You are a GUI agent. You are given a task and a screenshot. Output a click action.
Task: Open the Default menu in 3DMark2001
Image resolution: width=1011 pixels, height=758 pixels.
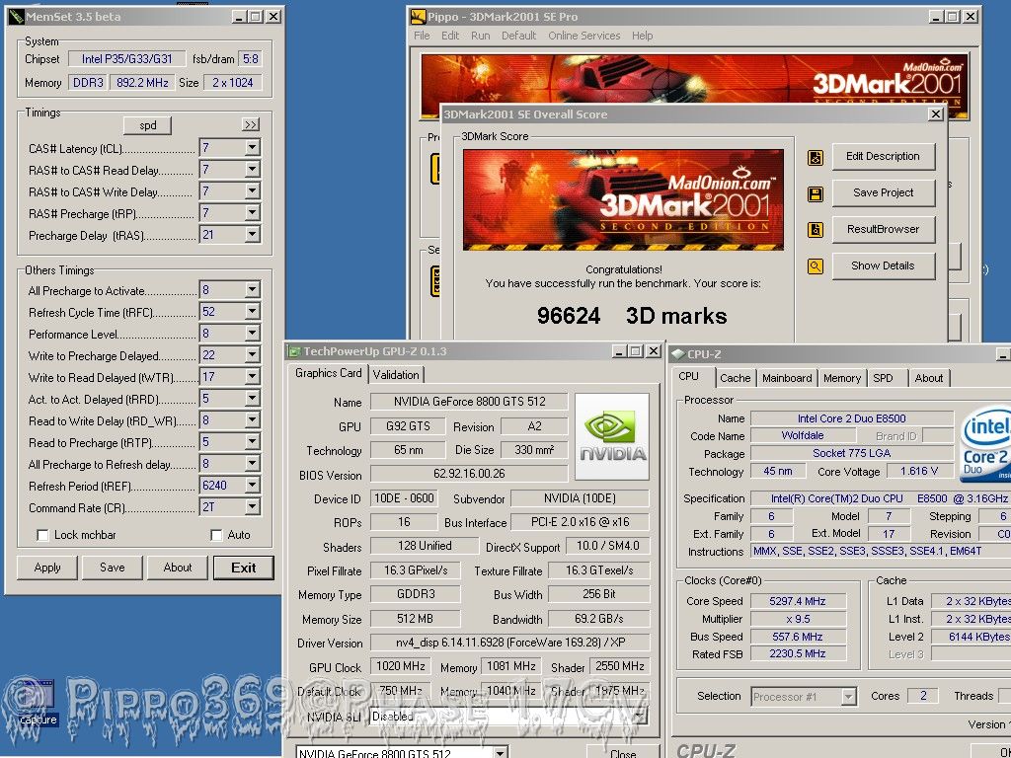pyautogui.click(x=519, y=36)
